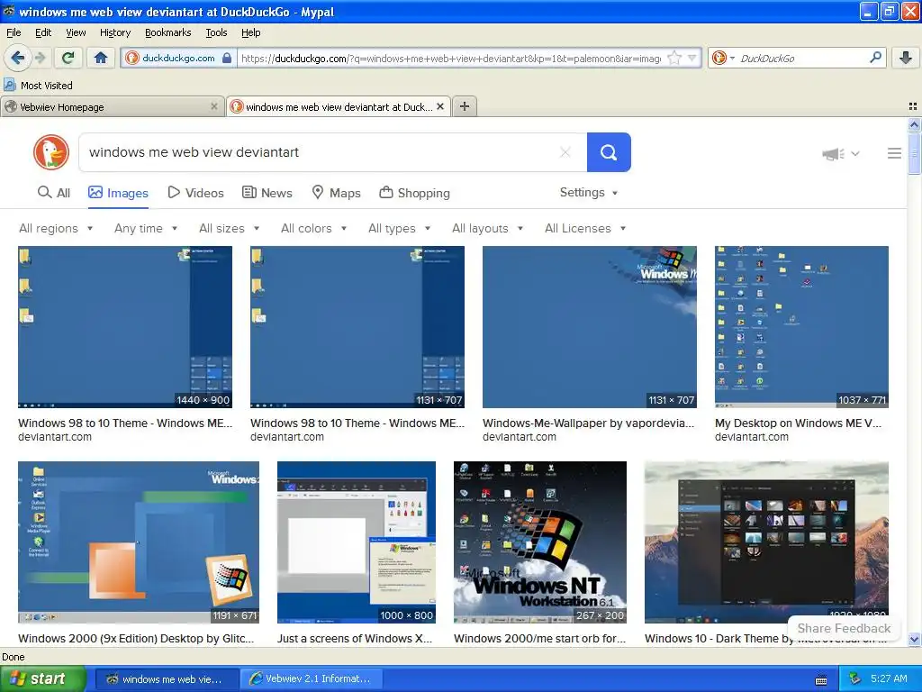The height and width of the screenshot is (692, 922).
Task: Click the DuckDuckGo duck logo
Action: tap(51, 152)
